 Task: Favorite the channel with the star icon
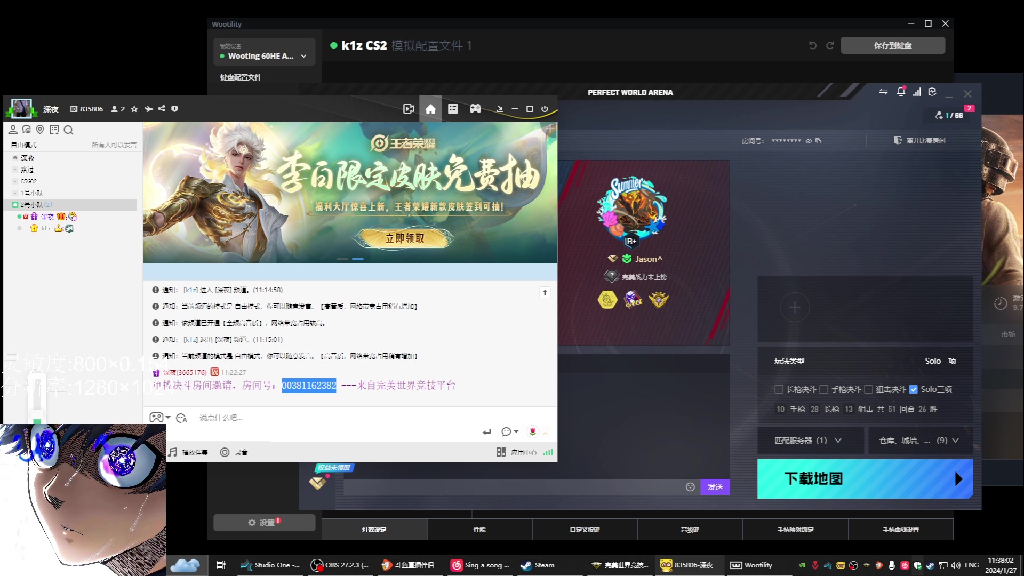[134, 109]
